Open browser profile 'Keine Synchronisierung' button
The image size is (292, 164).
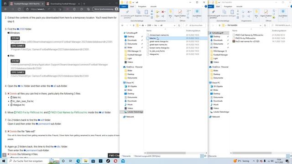(x=105, y=9)
